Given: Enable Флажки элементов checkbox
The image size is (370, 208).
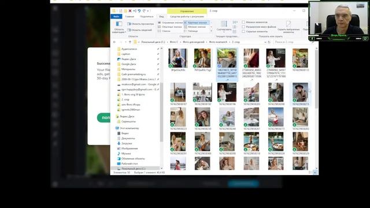Looking at the screenshot, I should 243,22.
